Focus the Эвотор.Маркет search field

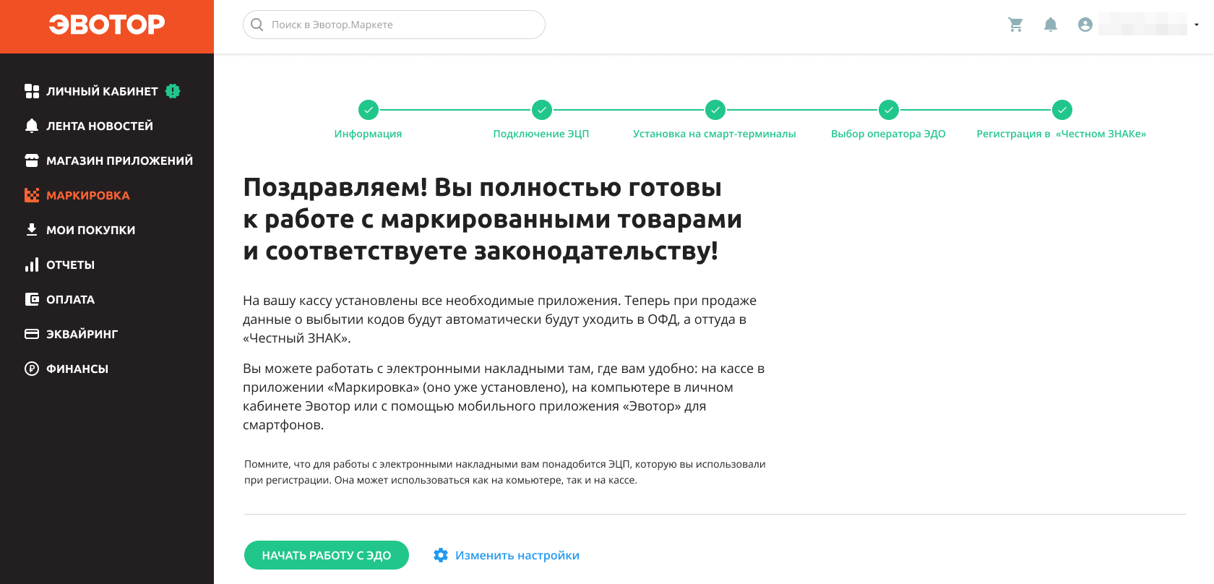(394, 25)
